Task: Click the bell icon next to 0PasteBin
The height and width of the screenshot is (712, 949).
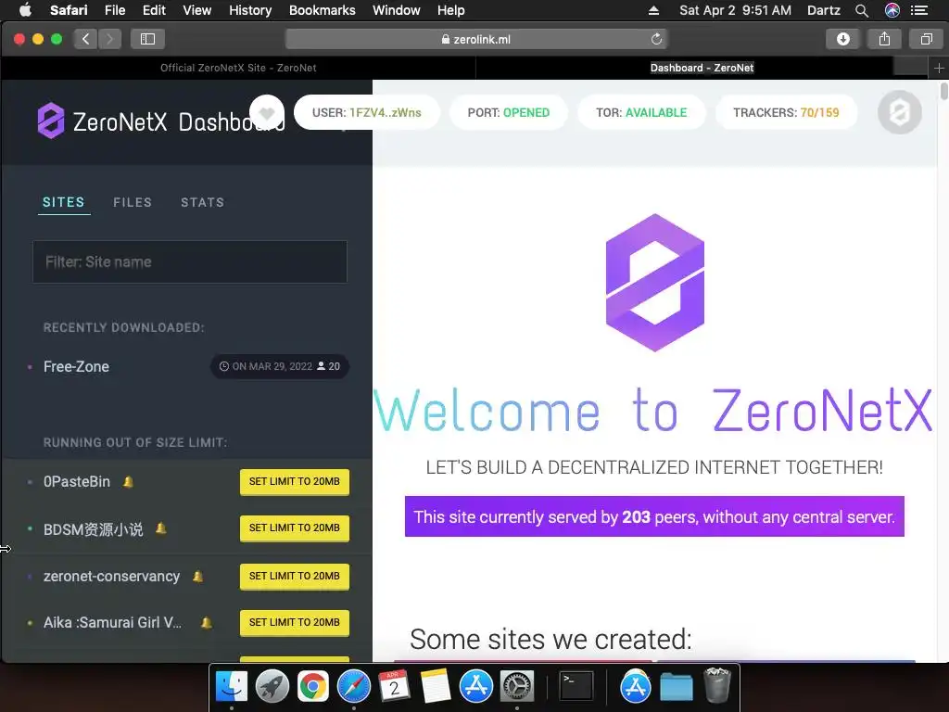Action: (128, 482)
